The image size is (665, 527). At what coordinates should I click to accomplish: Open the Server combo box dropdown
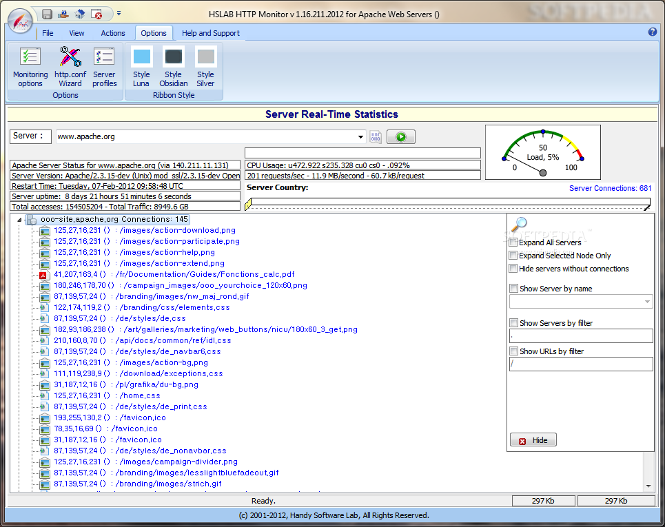(x=360, y=137)
